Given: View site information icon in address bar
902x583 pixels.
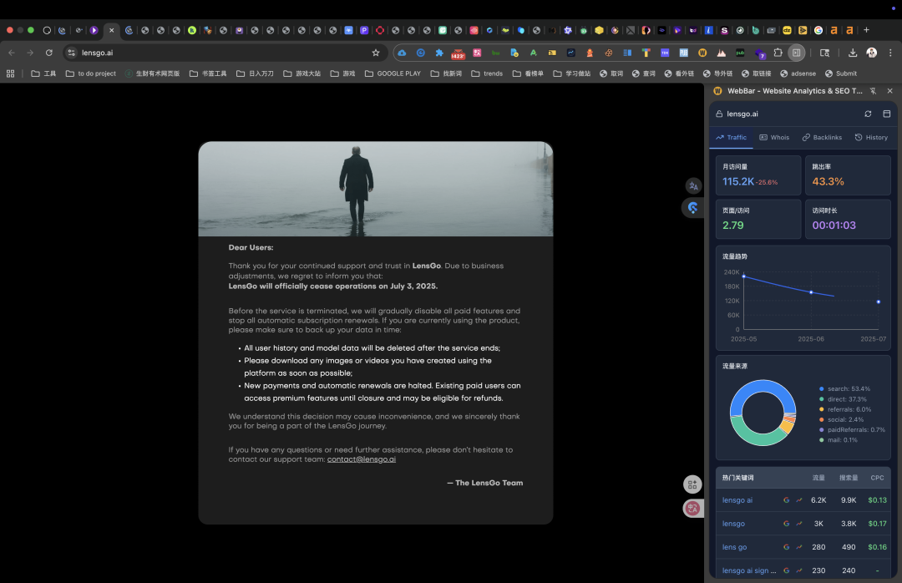Looking at the screenshot, I should coord(71,53).
